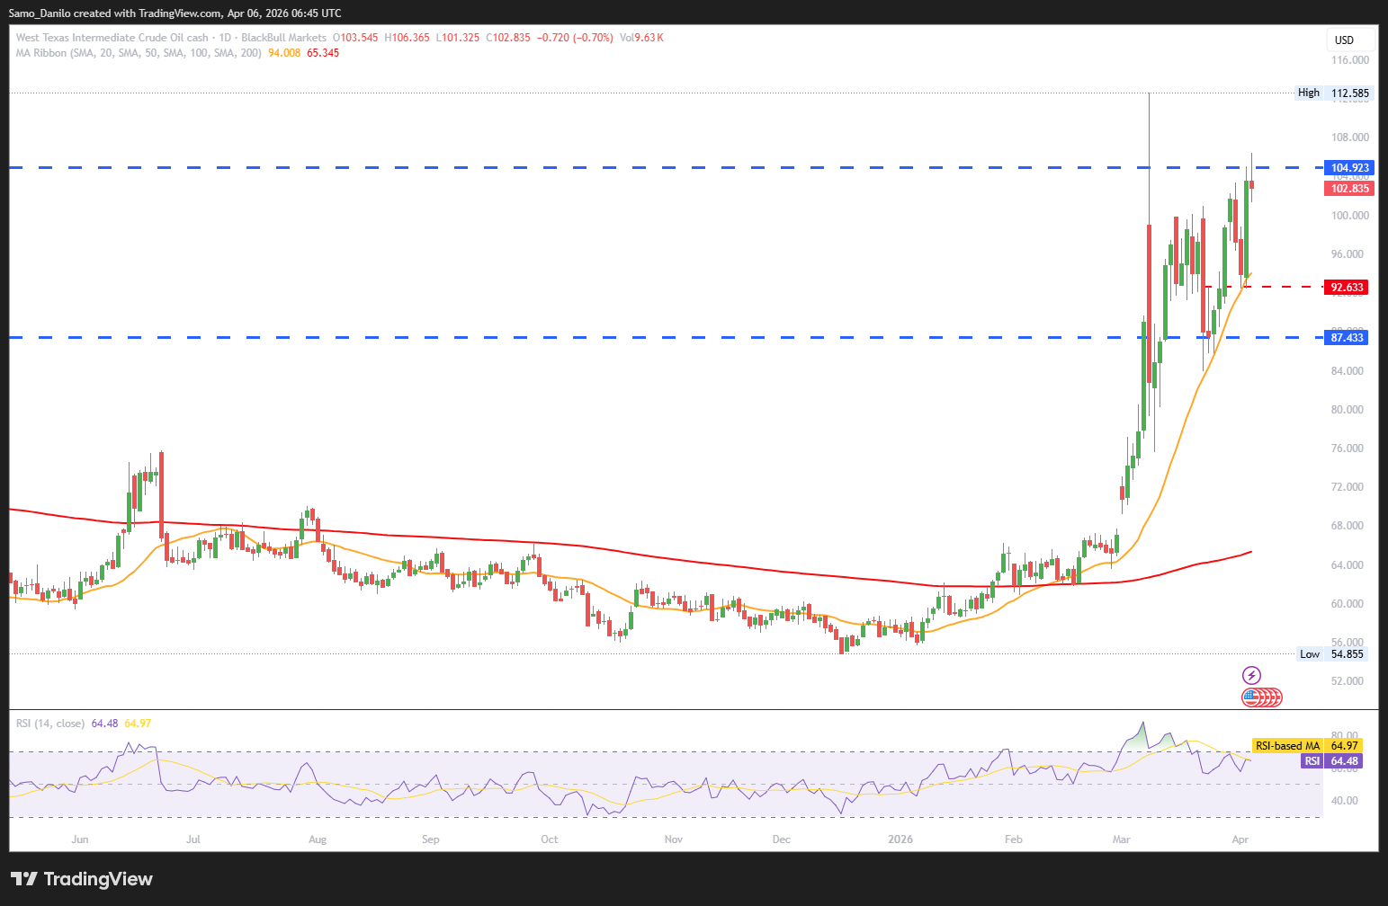Click the US flag economic events icon

click(x=1249, y=697)
